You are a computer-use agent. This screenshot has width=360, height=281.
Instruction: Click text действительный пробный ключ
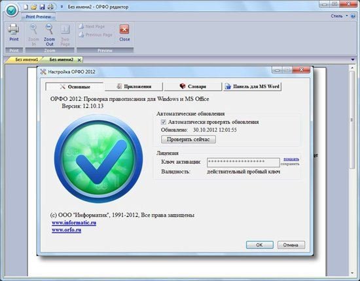click(243, 172)
